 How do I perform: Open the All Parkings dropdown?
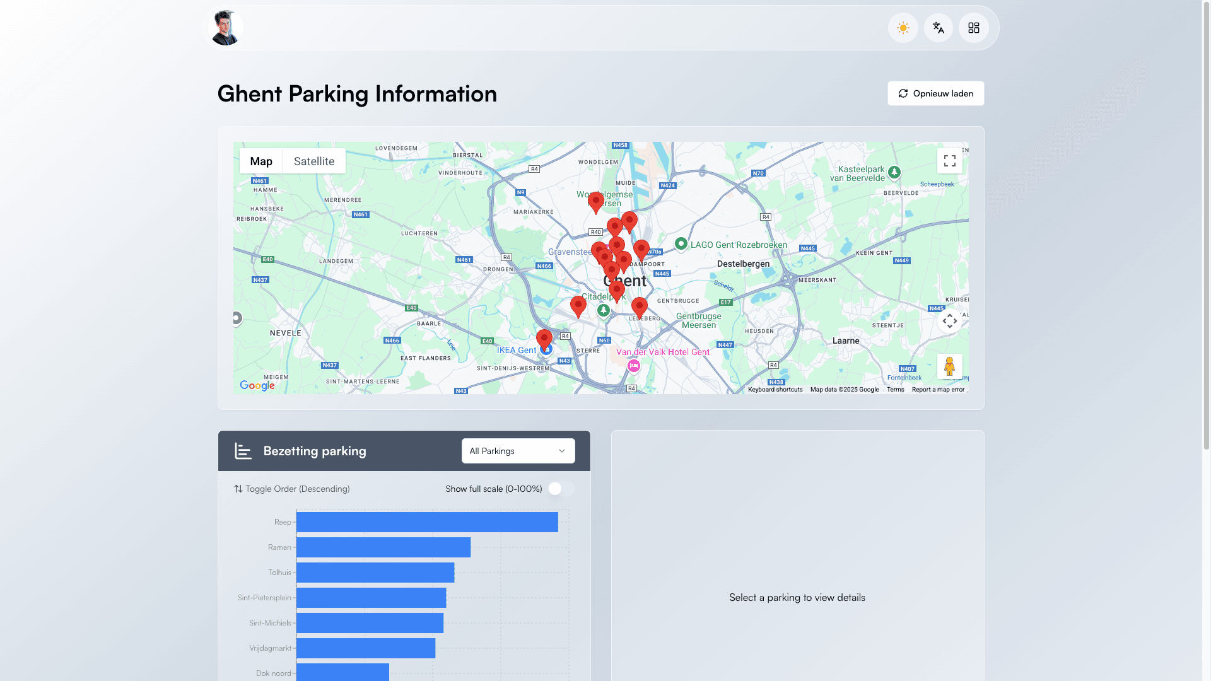tap(518, 451)
